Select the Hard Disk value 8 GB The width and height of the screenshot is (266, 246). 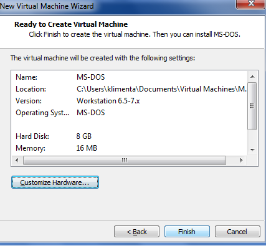tap(84, 136)
